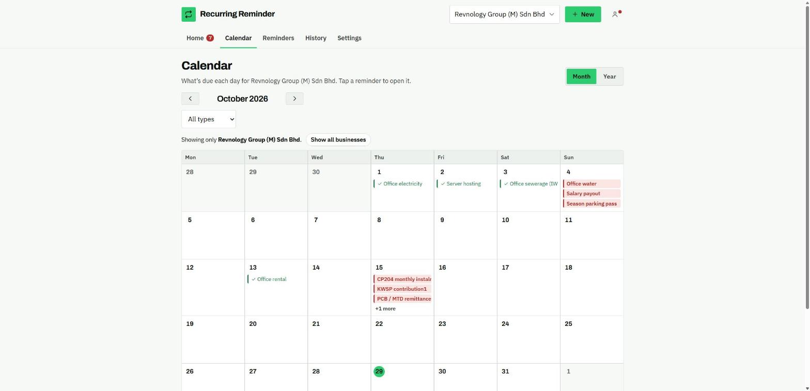Click the Calendar page heading
The image size is (810, 391).
click(207, 66)
